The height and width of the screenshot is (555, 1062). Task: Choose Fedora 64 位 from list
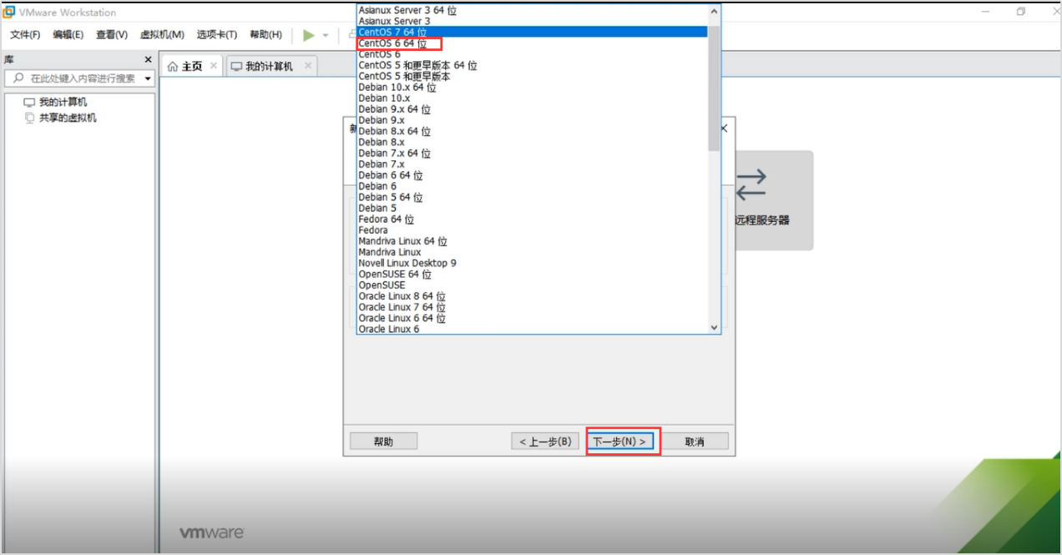point(532,219)
